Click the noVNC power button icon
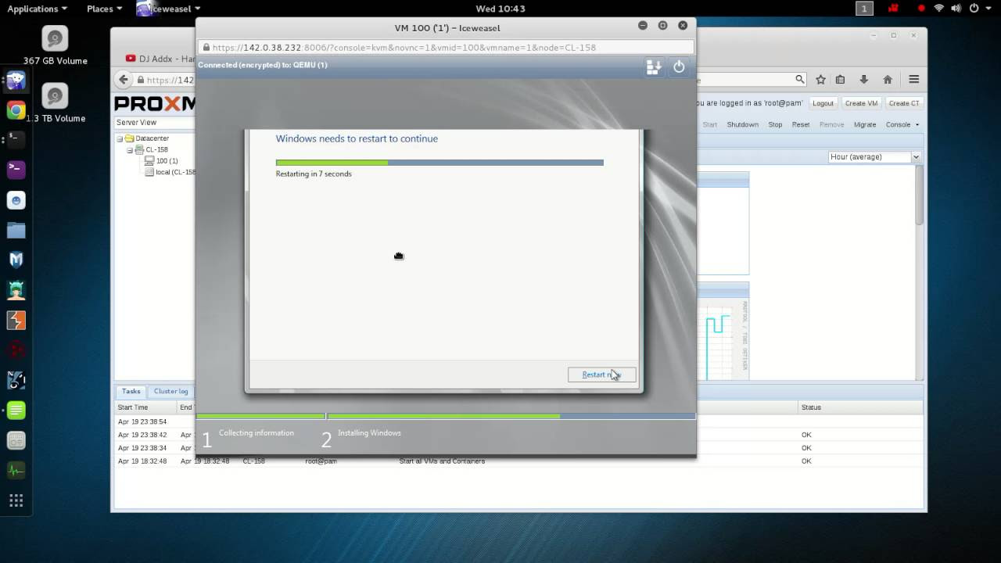The image size is (1001, 563). point(679,67)
